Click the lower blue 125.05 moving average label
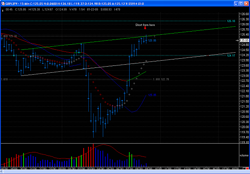The width and height of the screenshot is (250, 174). click(152, 95)
